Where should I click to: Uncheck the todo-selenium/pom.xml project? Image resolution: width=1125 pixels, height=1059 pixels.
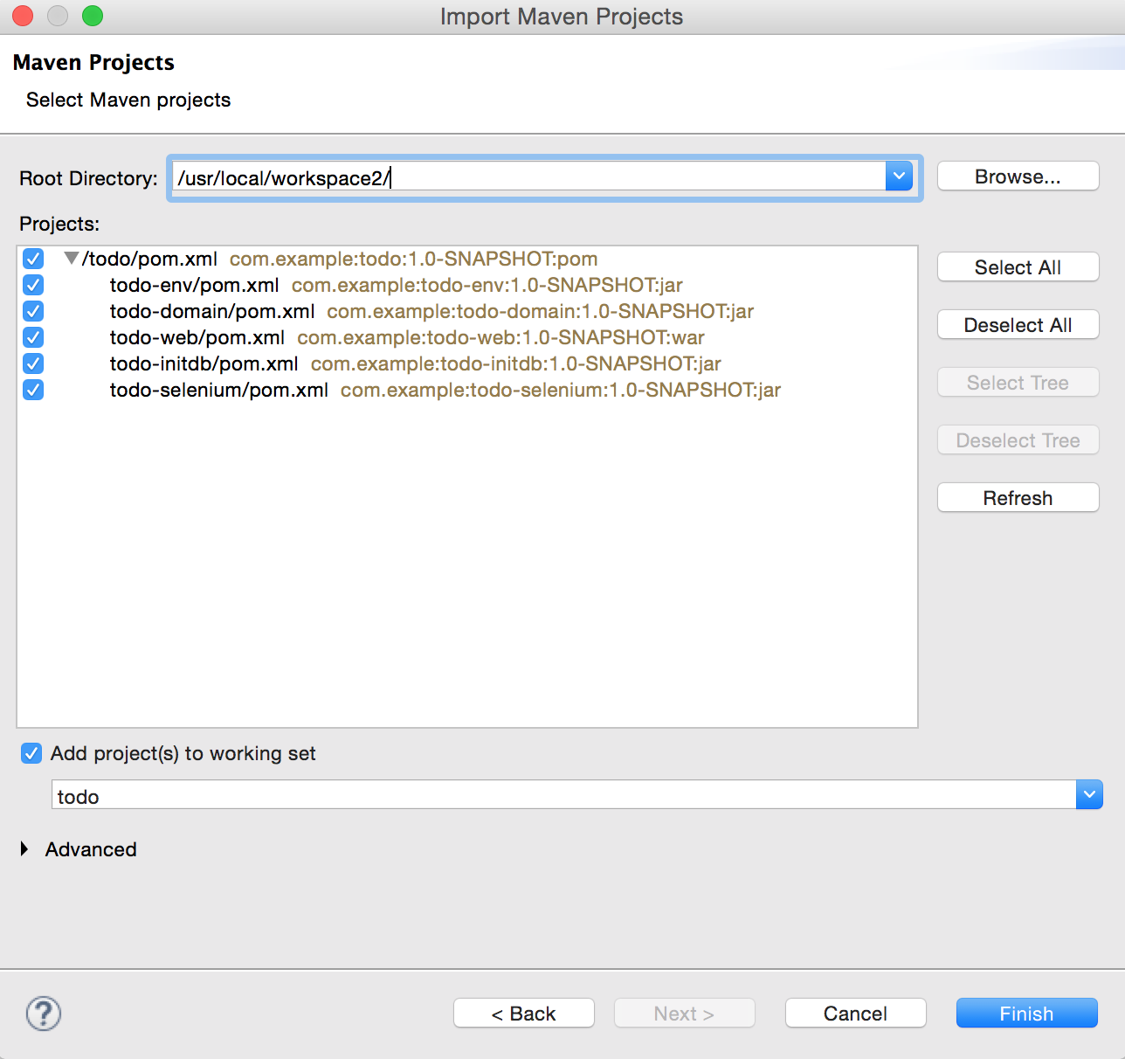pos(32,390)
